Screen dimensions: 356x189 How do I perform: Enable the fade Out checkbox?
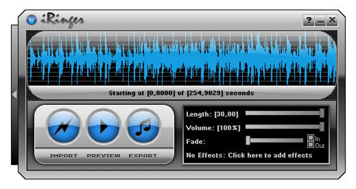point(311,144)
